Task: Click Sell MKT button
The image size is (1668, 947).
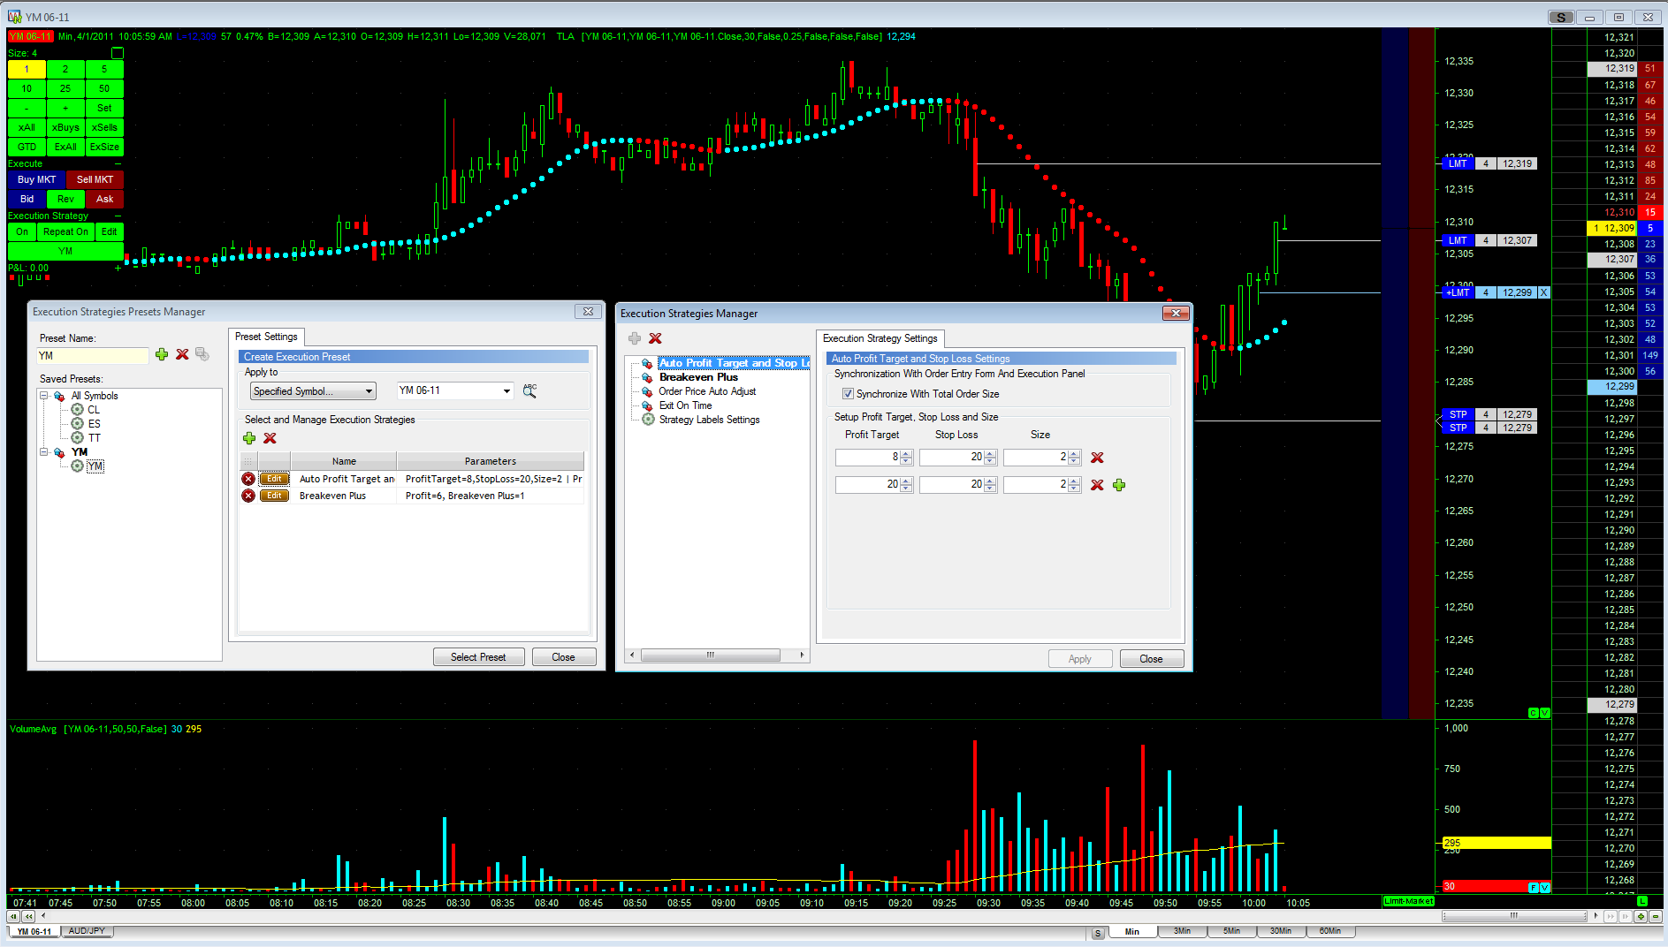Action: (95, 179)
